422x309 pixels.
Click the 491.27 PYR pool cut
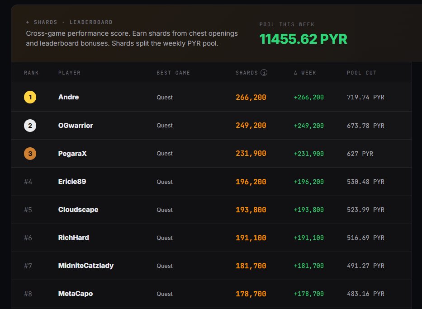(365, 266)
